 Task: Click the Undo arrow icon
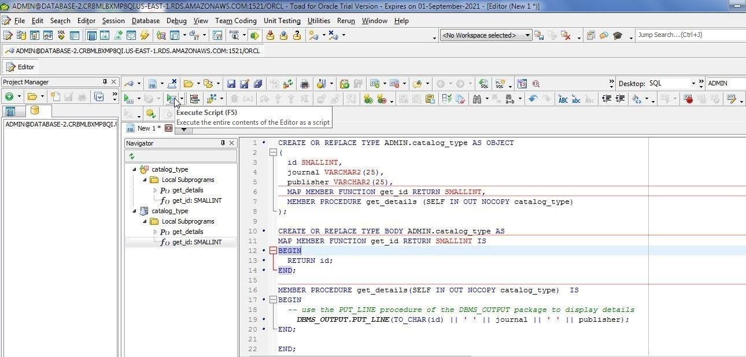pos(533,99)
